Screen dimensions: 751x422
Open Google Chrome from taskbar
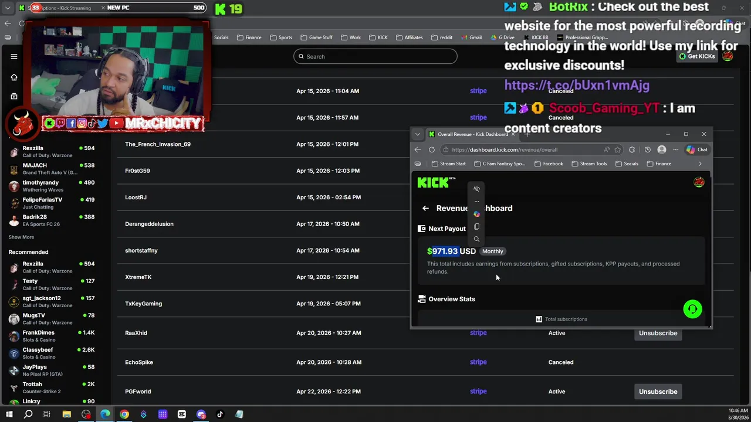coord(124,414)
